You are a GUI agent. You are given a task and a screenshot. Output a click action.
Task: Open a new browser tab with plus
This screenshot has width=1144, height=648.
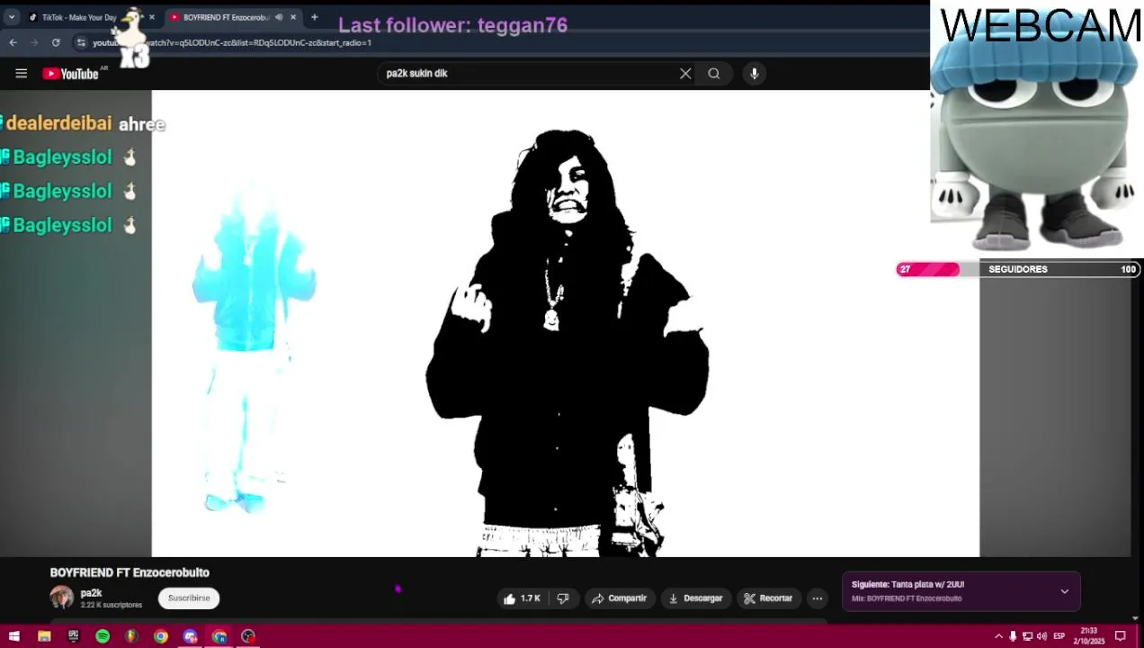[314, 17]
